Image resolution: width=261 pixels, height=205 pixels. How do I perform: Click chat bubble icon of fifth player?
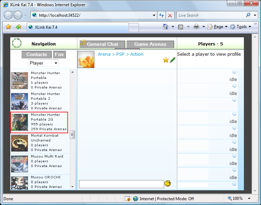click(234, 128)
